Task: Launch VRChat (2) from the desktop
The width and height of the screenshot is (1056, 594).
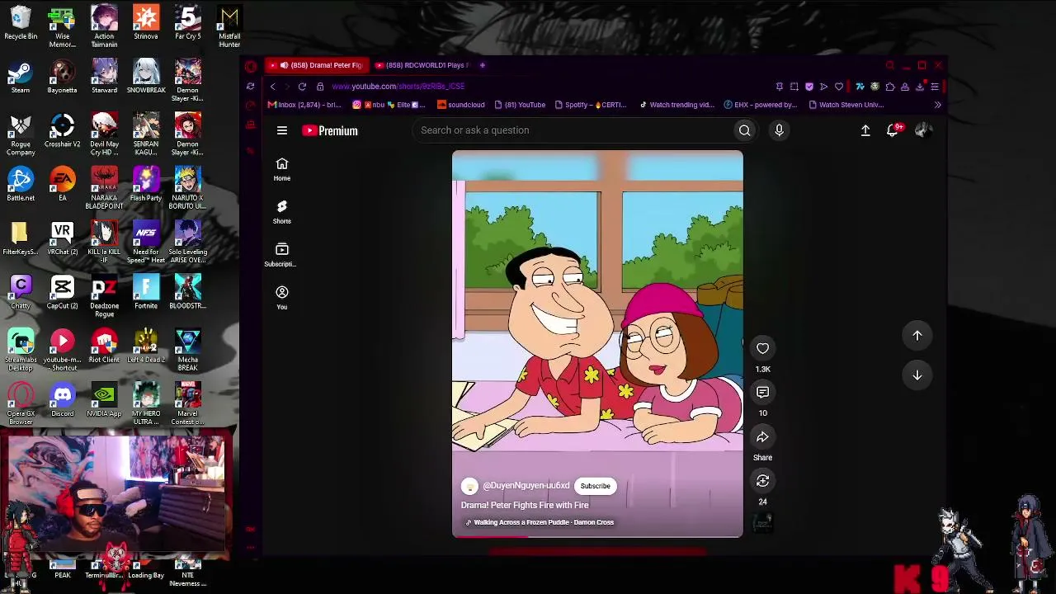Action: pos(63,238)
